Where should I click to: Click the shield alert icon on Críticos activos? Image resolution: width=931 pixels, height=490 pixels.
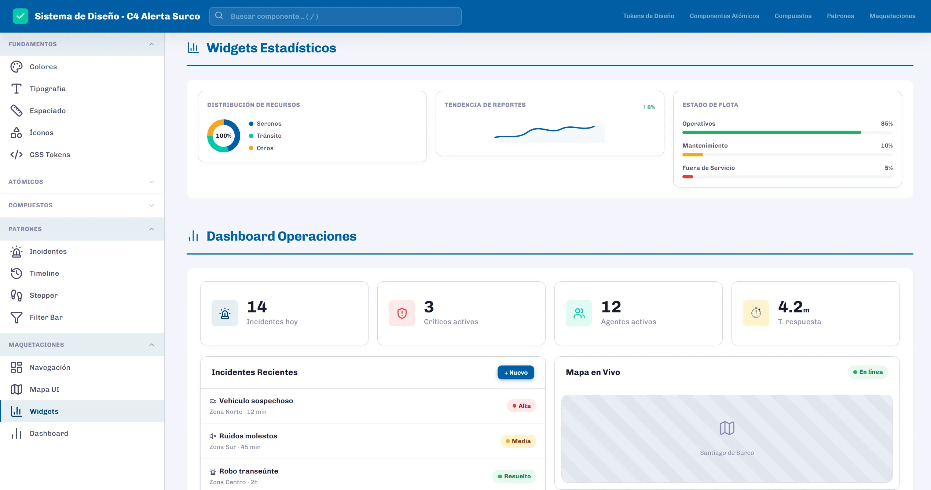coord(402,313)
